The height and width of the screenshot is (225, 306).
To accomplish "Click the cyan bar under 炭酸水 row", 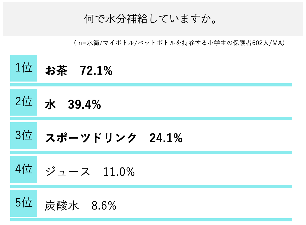I will 151,220.
